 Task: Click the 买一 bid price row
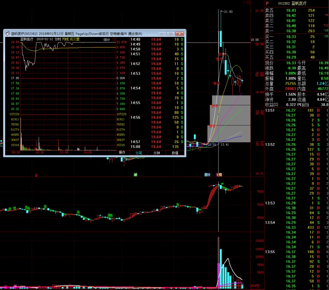294,36
